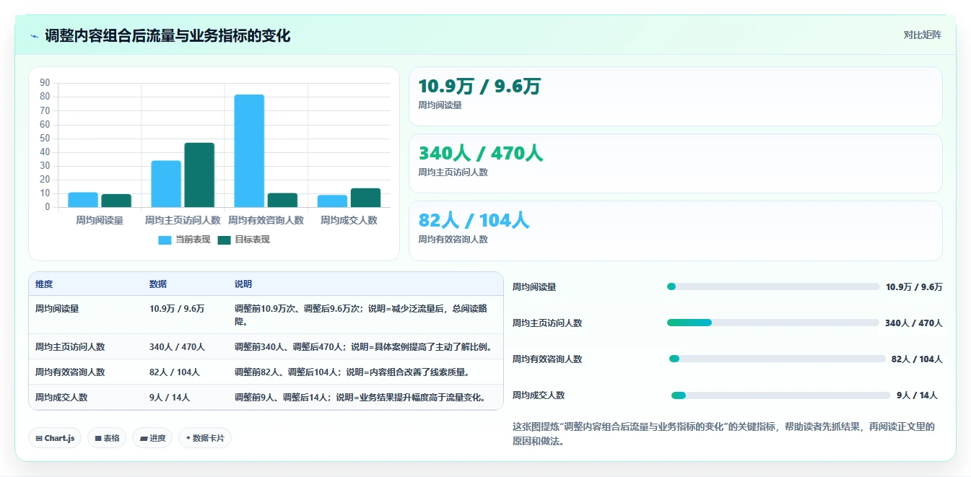This screenshot has width=971, height=477.
Task: Open the 82人 / 104人 data card
Action: pyautogui.click(x=676, y=231)
